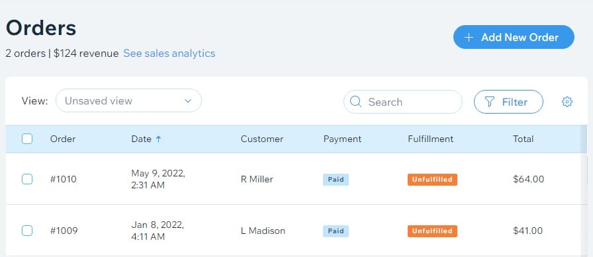
Task: Expand the View dropdown chevron
Action: click(188, 101)
